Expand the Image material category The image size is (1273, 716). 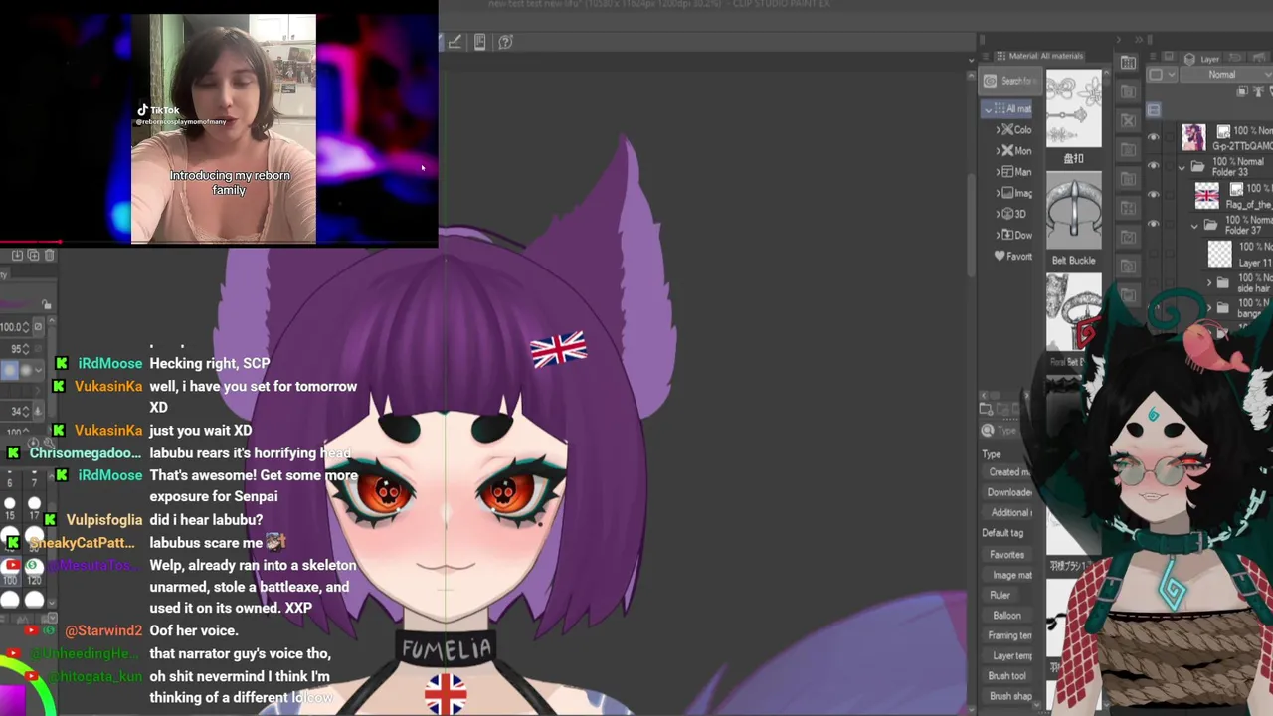999,193
